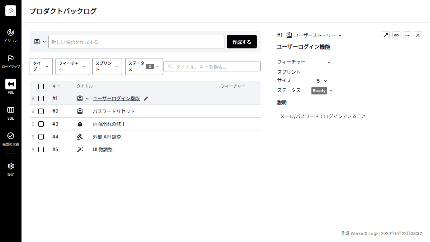430x242 pixels.
Task: Click タイトル column header
Action: pos(85,86)
